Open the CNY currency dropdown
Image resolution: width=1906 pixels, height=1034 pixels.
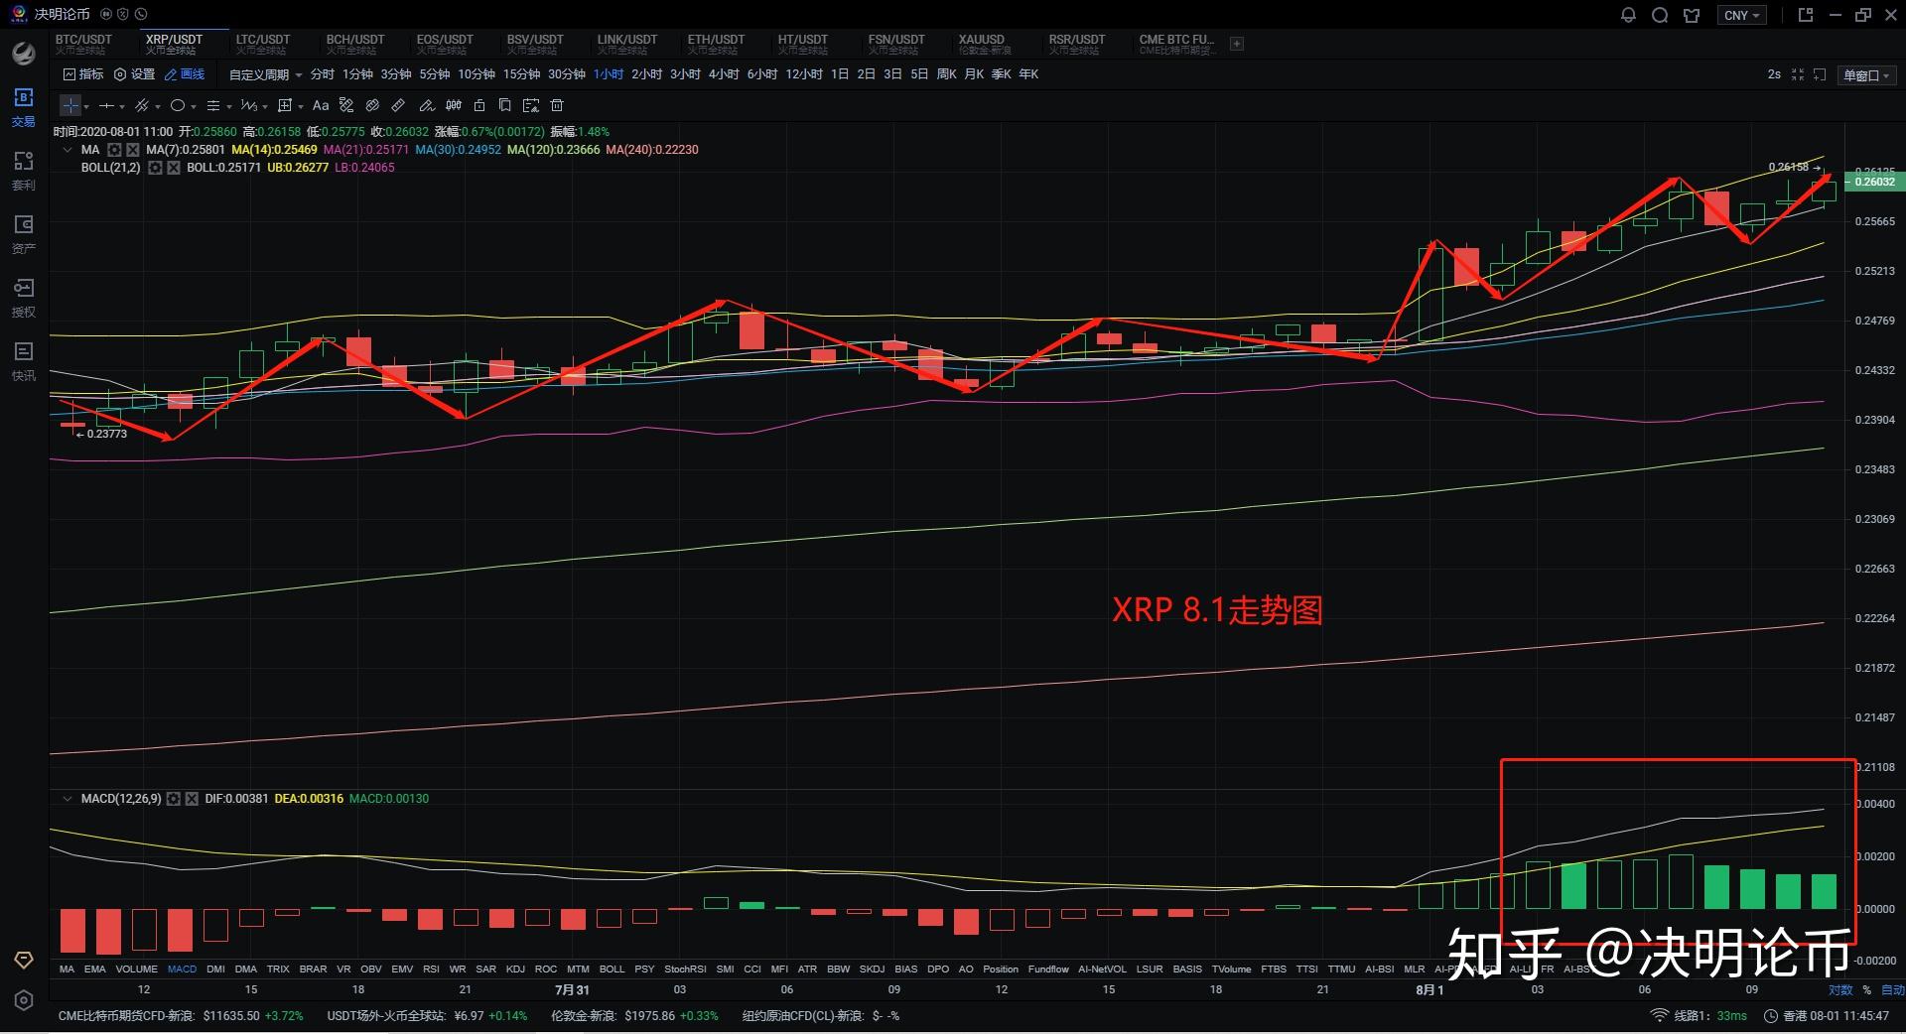click(1741, 14)
